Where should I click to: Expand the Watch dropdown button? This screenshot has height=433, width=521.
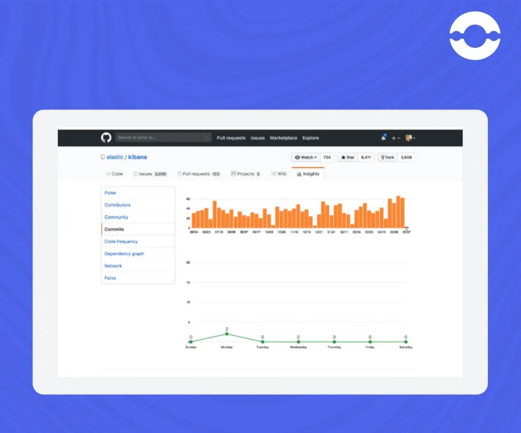(x=306, y=157)
